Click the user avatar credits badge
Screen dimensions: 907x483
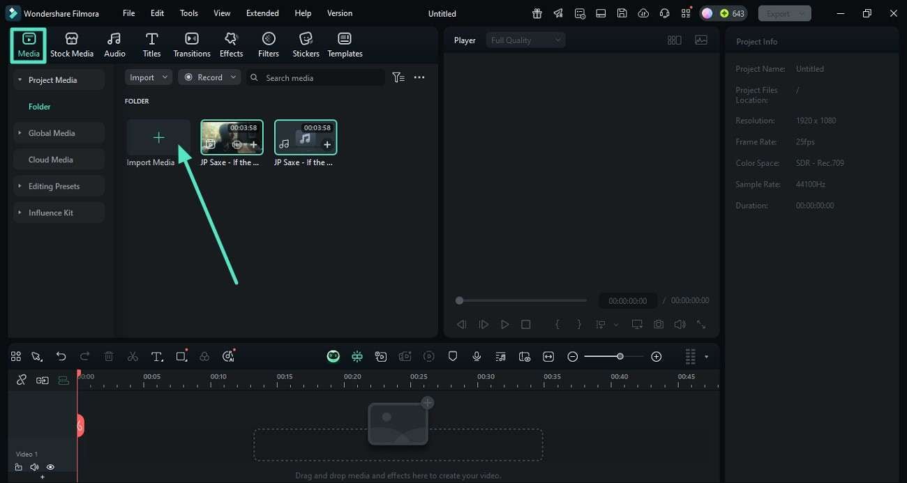pyautogui.click(x=724, y=13)
